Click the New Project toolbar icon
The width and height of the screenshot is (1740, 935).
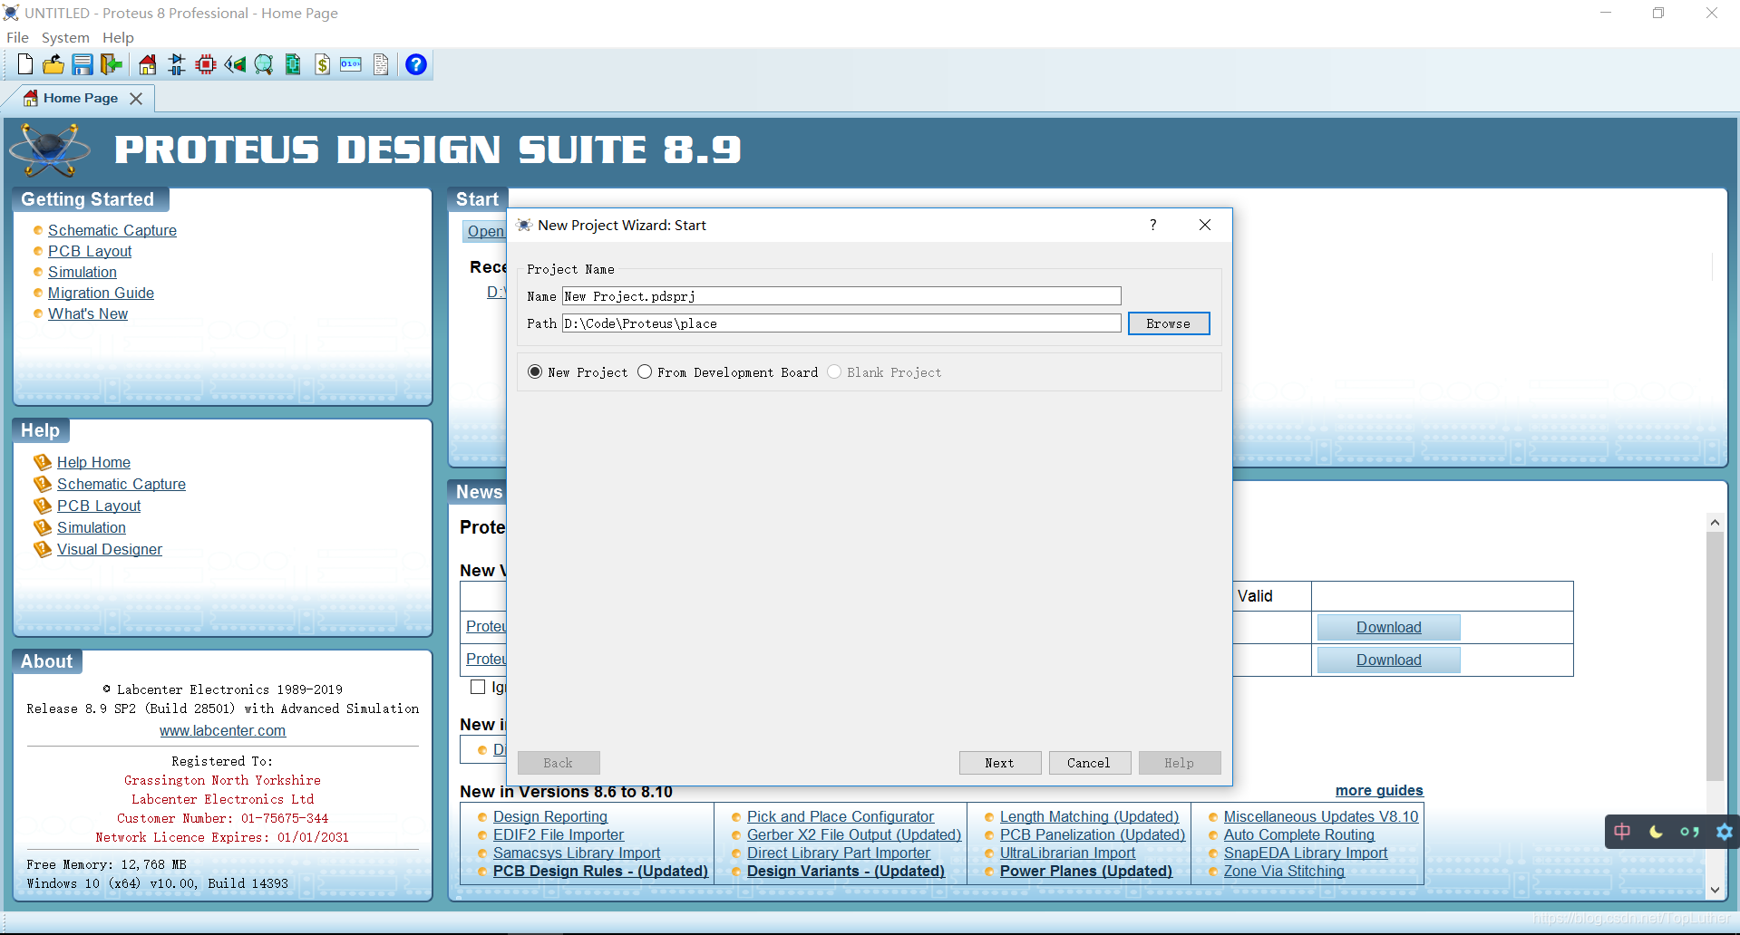[25, 64]
